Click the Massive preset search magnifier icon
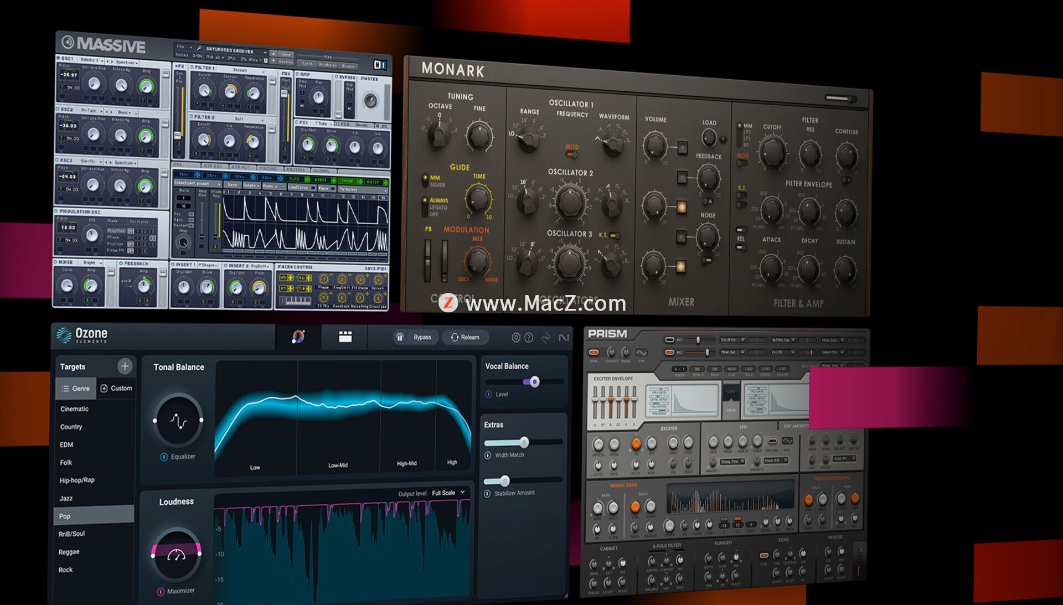Viewport: 1063px width, 605px height. point(199,48)
